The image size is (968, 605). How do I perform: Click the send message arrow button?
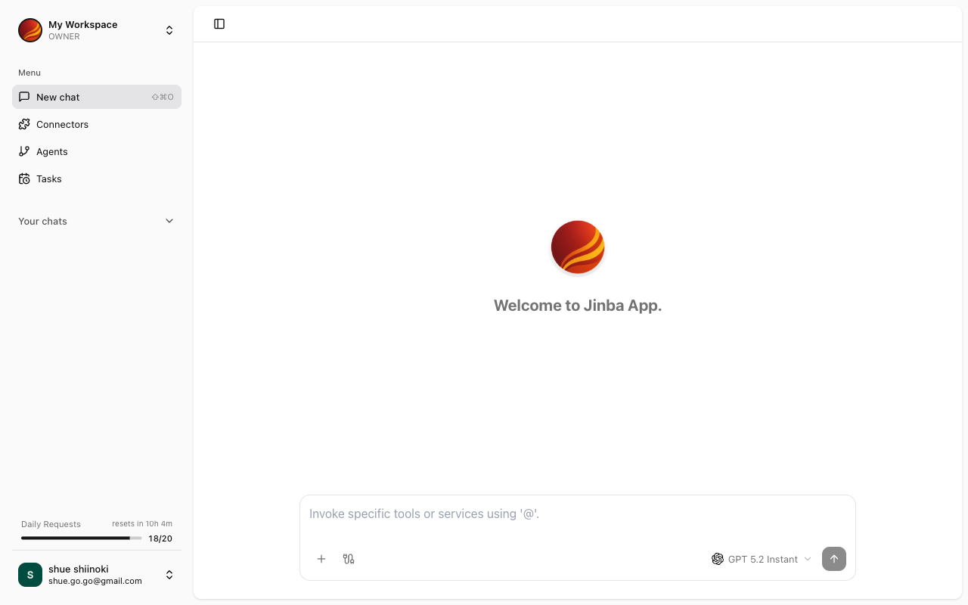click(834, 559)
